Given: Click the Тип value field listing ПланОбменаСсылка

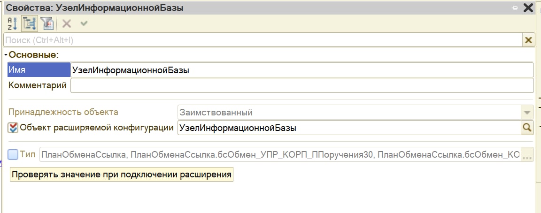Looking at the screenshot, I should 280,154.
